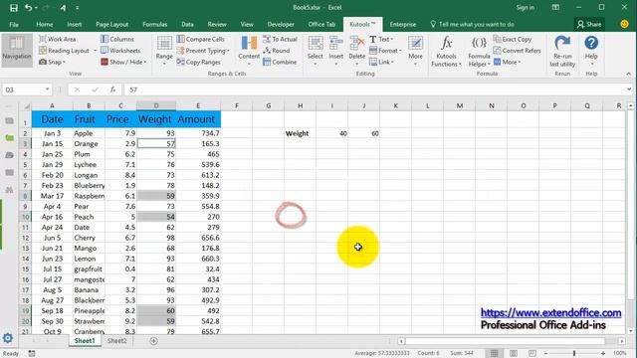Open the Snap camera tool
Viewport: 637px width, 358px height.
53,62
